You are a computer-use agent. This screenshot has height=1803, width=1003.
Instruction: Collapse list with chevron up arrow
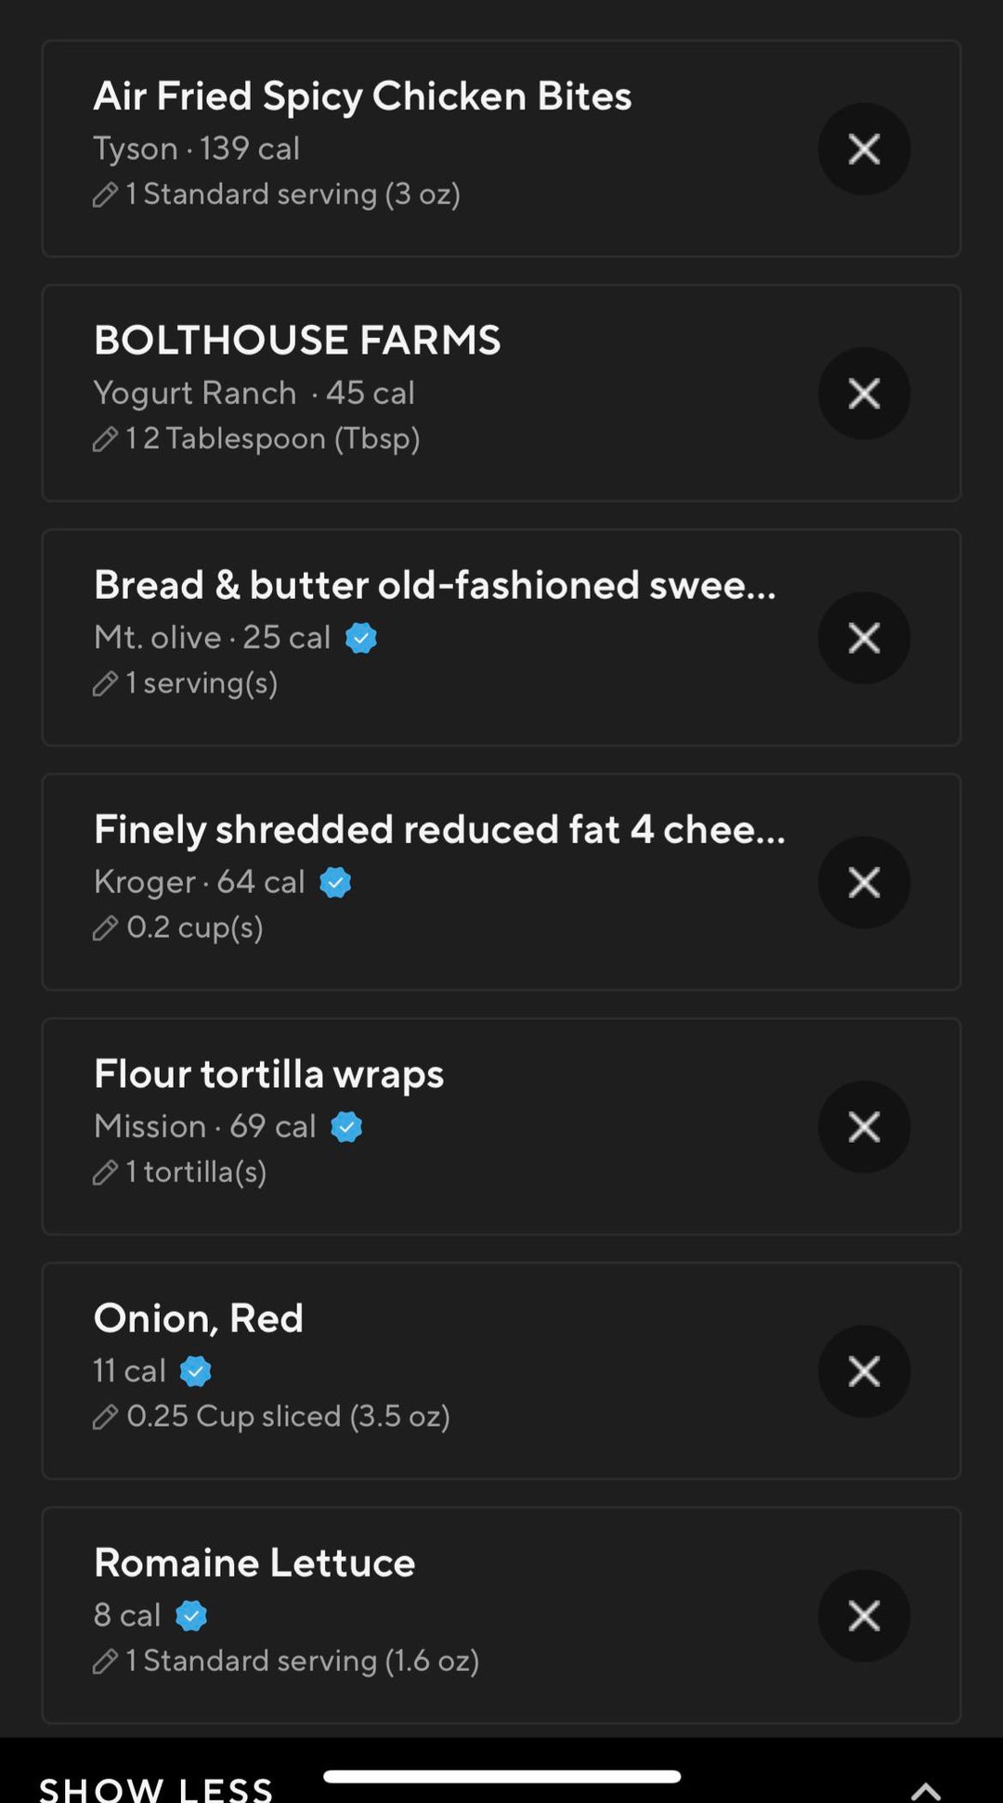(x=925, y=1790)
